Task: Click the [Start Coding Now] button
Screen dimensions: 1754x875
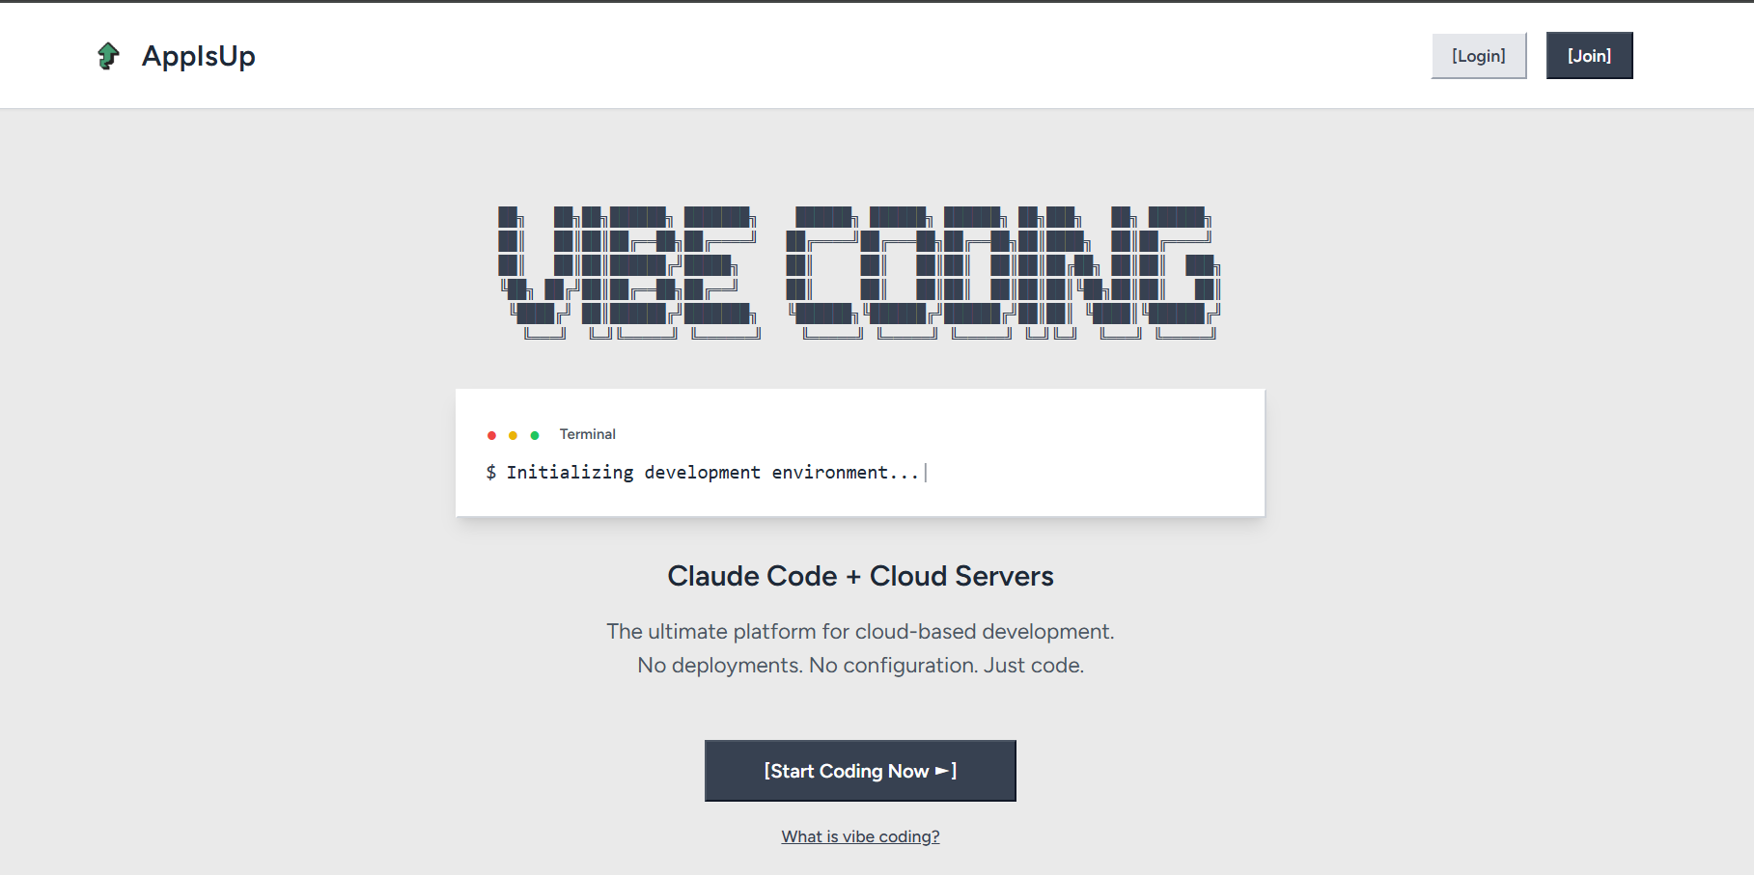Action: pos(860,771)
